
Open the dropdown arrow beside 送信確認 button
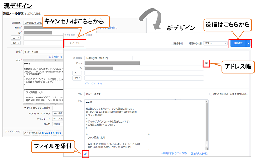tap(248, 44)
